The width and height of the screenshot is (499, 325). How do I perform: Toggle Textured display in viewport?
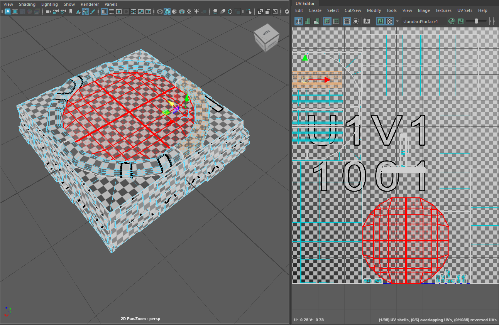[189, 12]
